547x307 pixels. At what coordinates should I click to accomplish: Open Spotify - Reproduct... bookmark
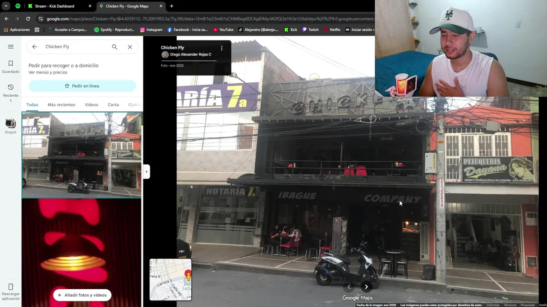(x=114, y=30)
